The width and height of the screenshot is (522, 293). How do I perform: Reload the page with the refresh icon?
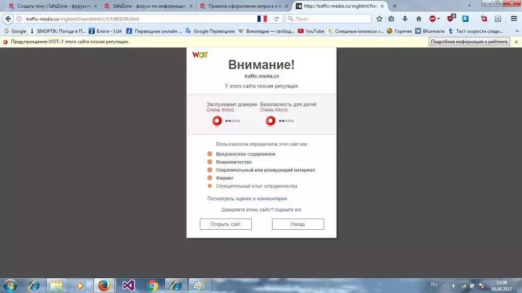tap(276, 19)
